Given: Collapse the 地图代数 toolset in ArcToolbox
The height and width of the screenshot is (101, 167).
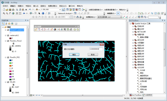Looking at the screenshot, I should [x=133, y=35].
